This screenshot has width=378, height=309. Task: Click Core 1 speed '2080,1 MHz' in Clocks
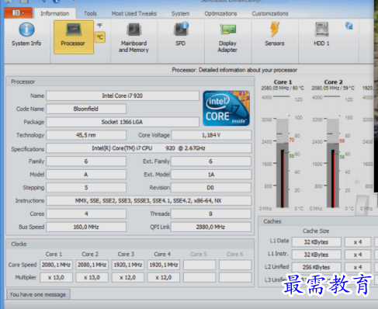tap(56, 265)
